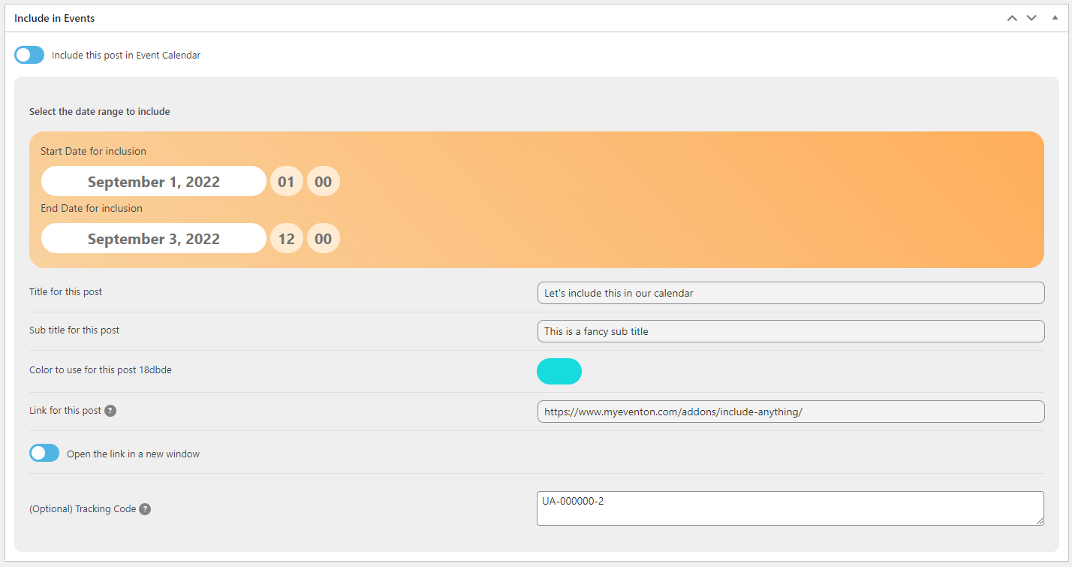This screenshot has width=1072, height=567.
Task: Click the help icon beside Link for this post
Action: click(110, 411)
